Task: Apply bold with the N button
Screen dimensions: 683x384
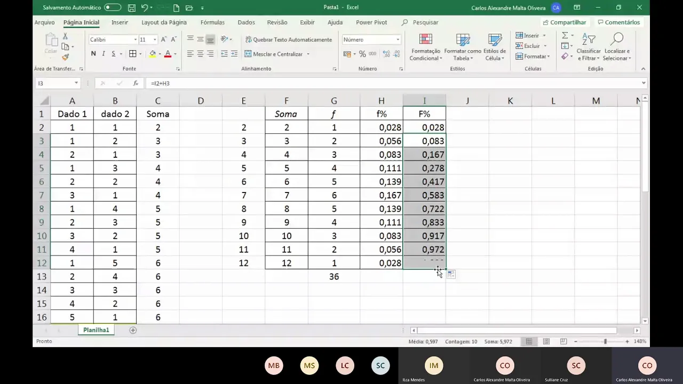Action: 93,54
